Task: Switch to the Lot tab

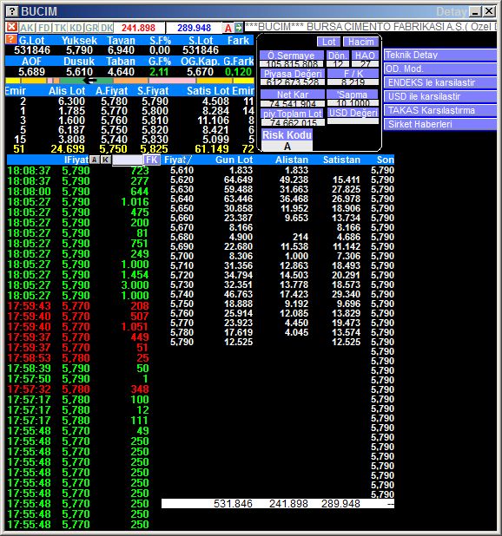Action: click(x=328, y=42)
